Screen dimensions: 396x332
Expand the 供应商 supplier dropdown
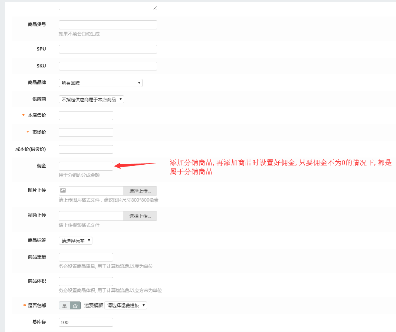[91, 99]
